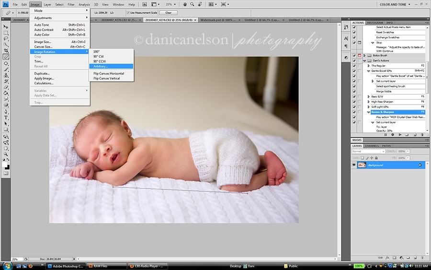Toggle dialog control for Botox Brush set
Viewport: 431px width, 270px height.
pyautogui.click(x=359, y=55)
